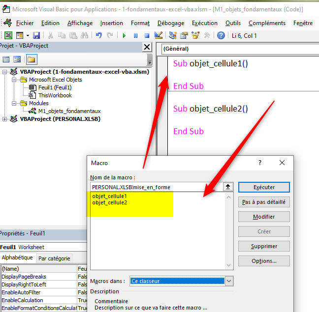Click Options... button in Macro dialog

pyautogui.click(x=264, y=261)
